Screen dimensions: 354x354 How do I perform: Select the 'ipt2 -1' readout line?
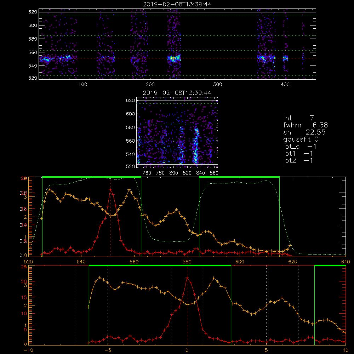(x=298, y=161)
